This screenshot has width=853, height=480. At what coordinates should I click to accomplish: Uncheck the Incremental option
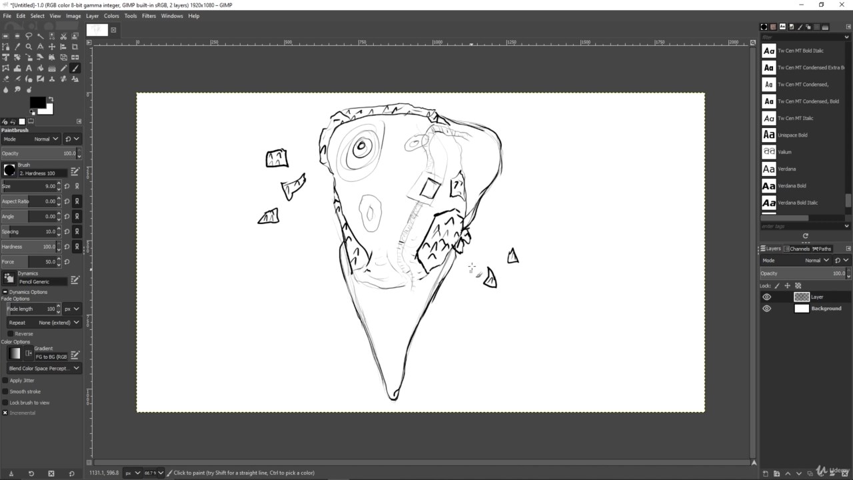[x=5, y=413]
